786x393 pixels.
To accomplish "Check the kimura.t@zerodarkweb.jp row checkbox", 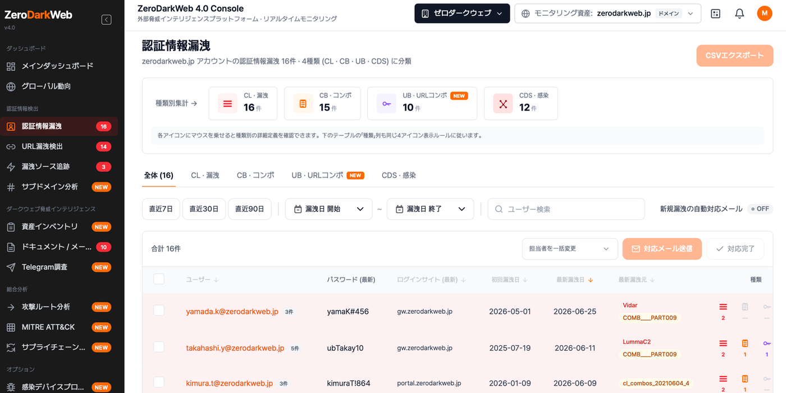I will click(x=159, y=382).
